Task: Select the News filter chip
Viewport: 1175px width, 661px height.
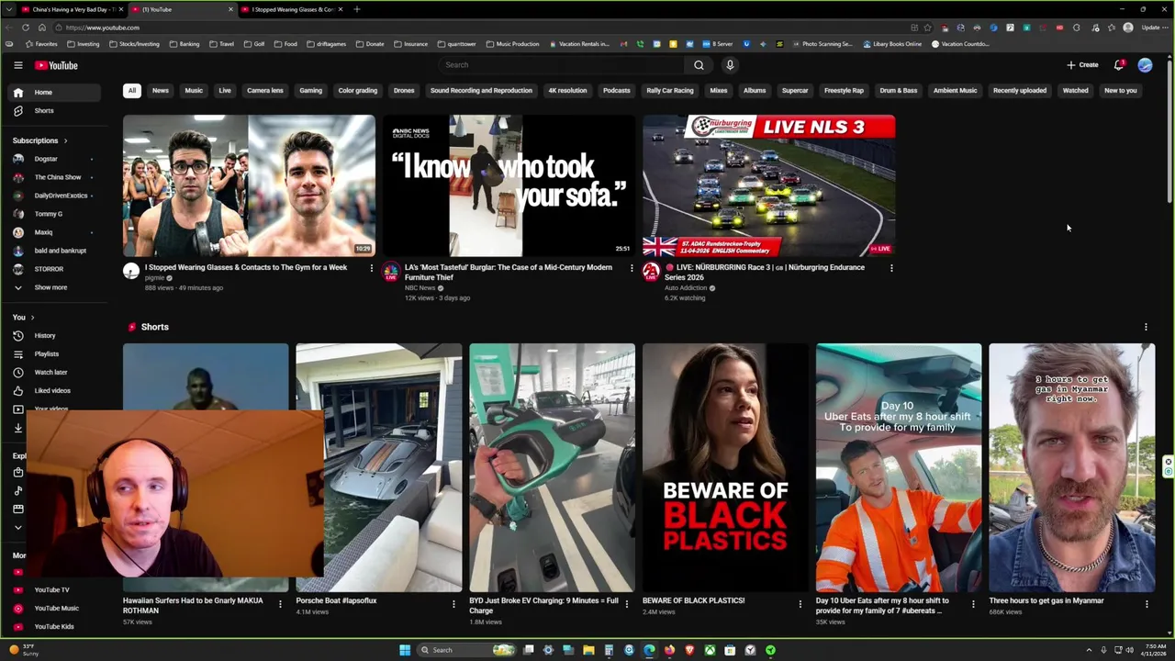Action: [x=161, y=90]
